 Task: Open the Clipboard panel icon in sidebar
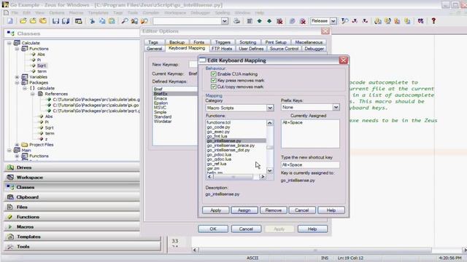(x=10, y=197)
